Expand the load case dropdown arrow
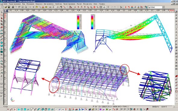178x111 pixels. click(x=163, y=7)
